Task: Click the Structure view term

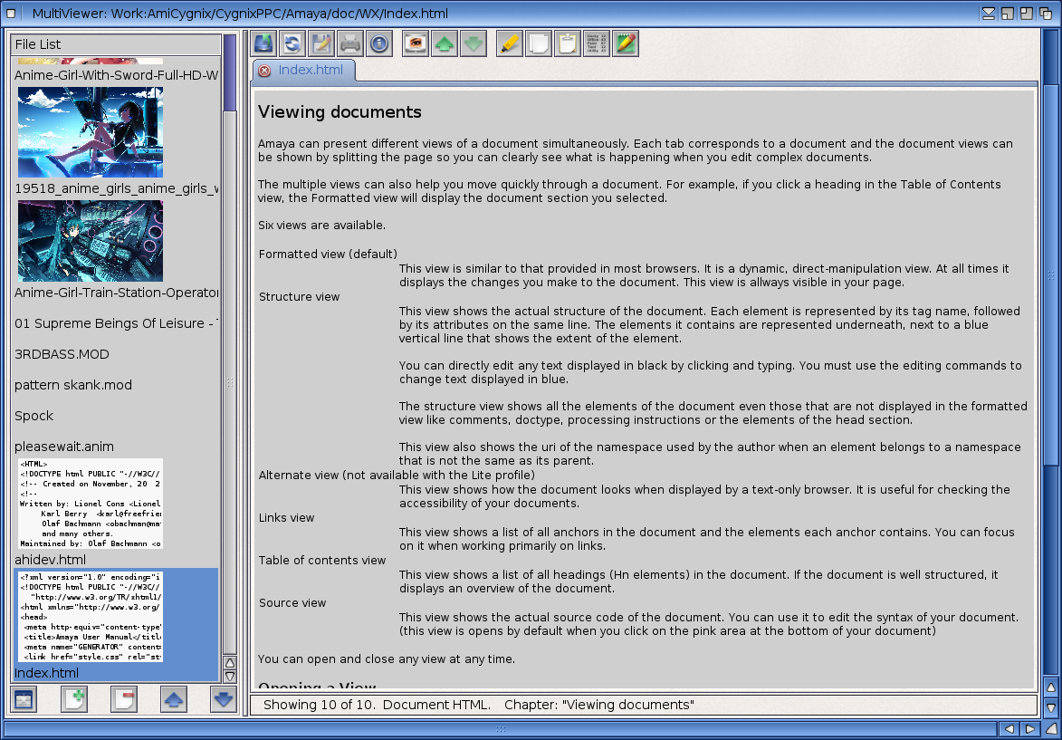Action: (300, 297)
